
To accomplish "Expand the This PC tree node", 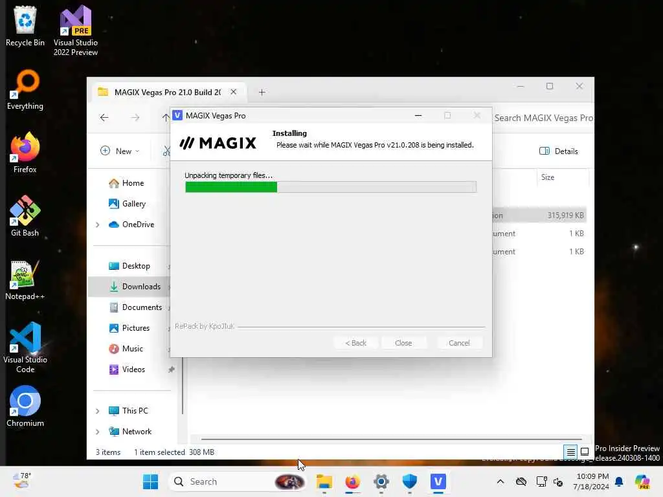I will coord(98,411).
